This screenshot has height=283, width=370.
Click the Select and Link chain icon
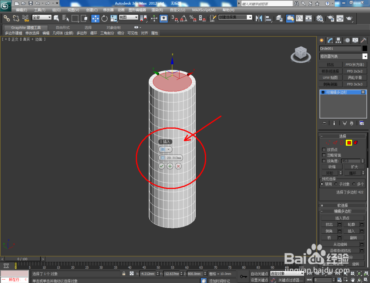(x=6, y=18)
